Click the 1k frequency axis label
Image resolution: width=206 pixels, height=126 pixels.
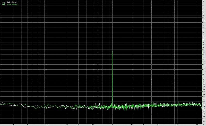point(112,124)
